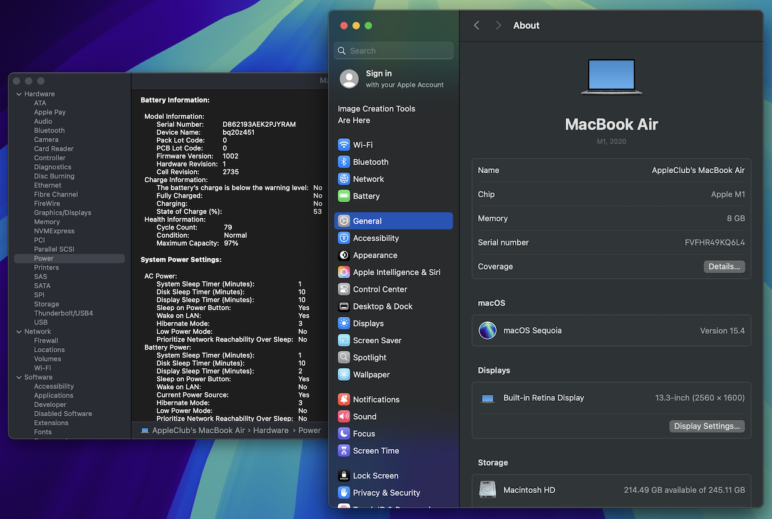Click the serial number FVFHR49KQ6L4
This screenshot has height=519, width=772.
715,243
